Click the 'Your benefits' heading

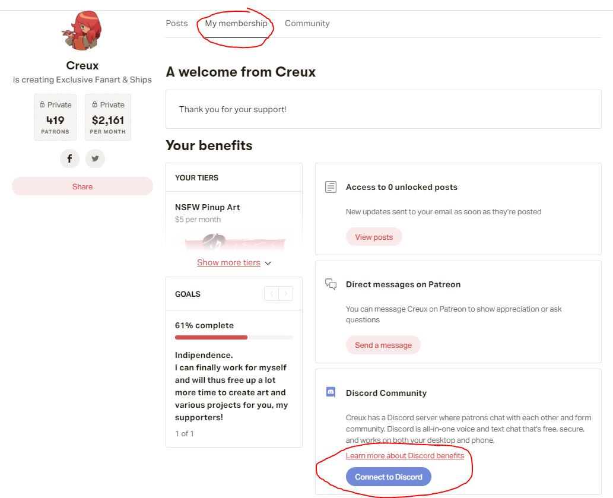(x=209, y=145)
